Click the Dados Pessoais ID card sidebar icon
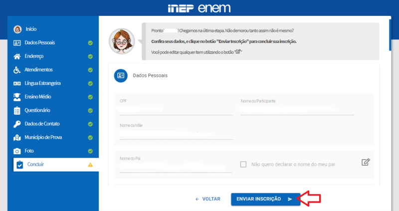The width and height of the screenshot is (399, 211). (17, 43)
